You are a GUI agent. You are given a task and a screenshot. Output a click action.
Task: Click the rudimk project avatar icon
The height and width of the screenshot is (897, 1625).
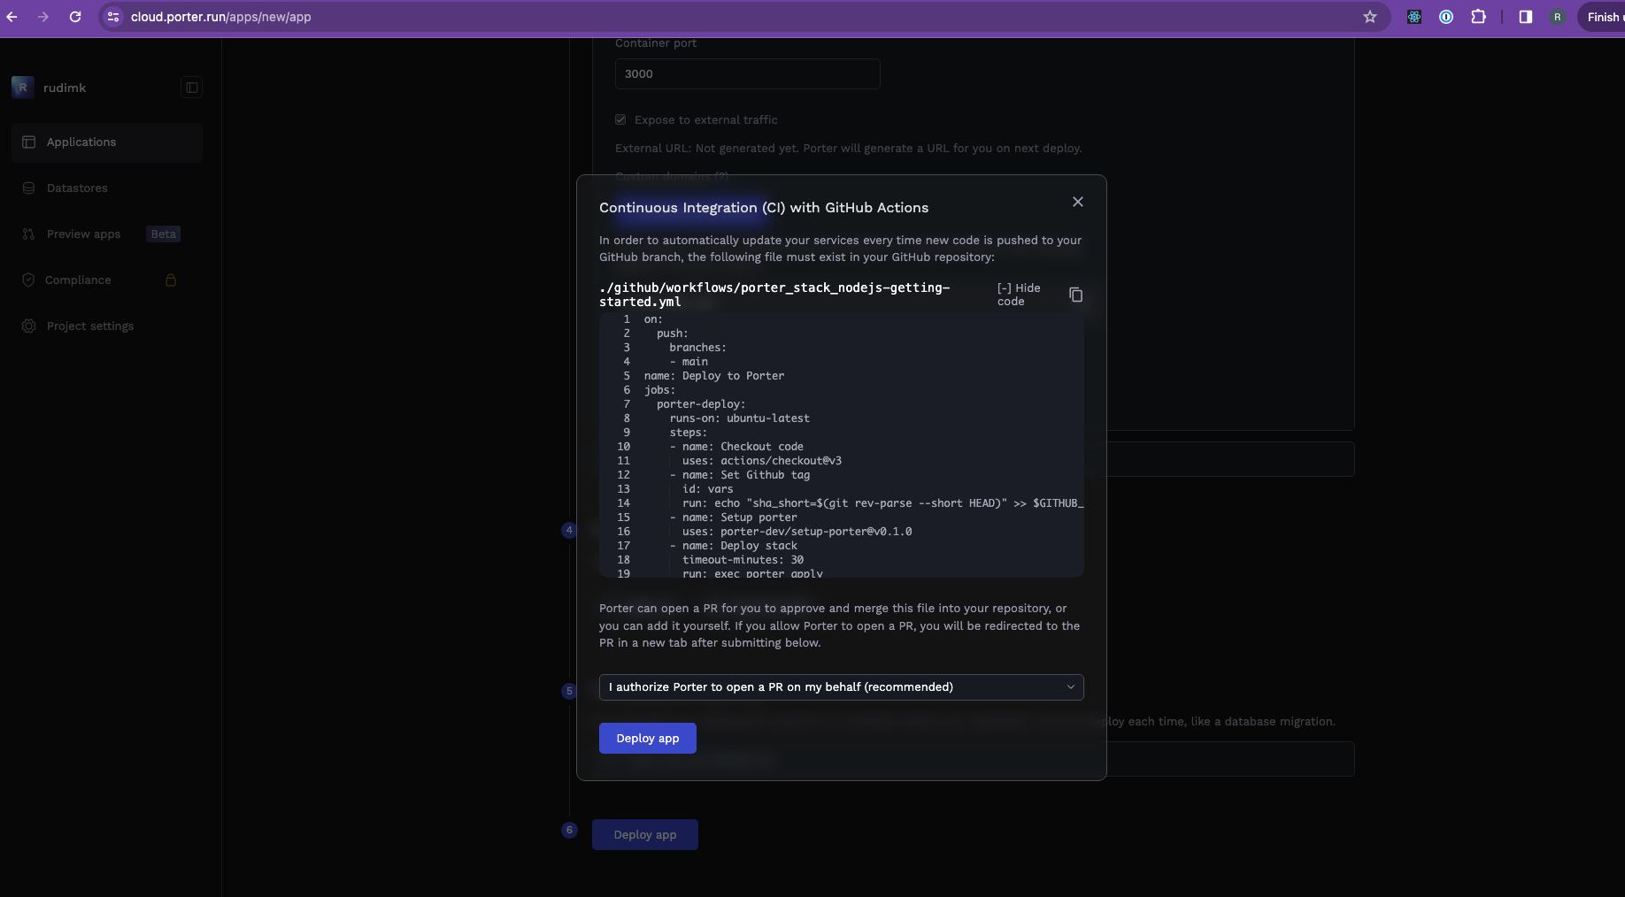pyautogui.click(x=22, y=87)
